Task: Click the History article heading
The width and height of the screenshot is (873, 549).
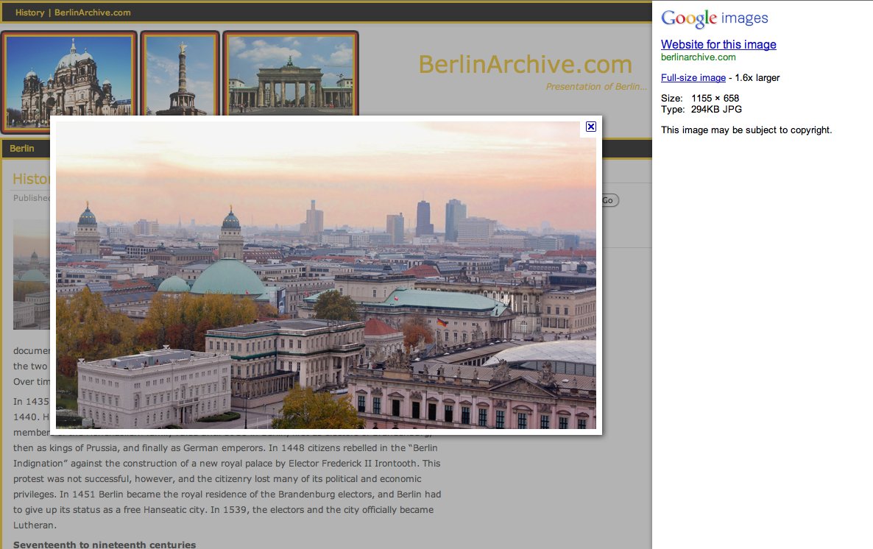Action: [29, 179]
